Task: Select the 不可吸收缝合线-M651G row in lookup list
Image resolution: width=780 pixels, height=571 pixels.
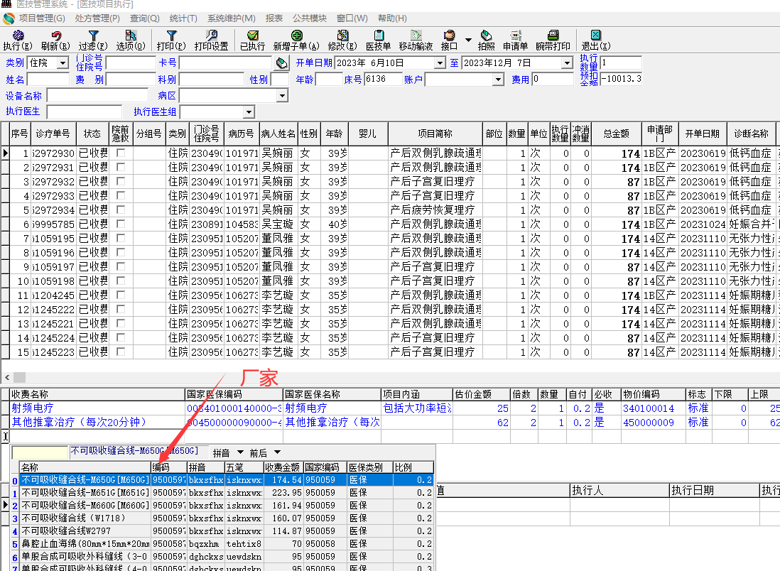Action: click(x=85, y=493)
